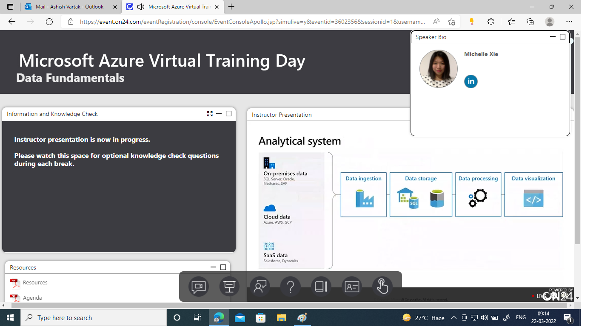Image resolution: width=599 pixels, height=326 pixels.
Task: Click the PDF icon beside Resources
Action: pyautogui.click(x=15, y=283)
